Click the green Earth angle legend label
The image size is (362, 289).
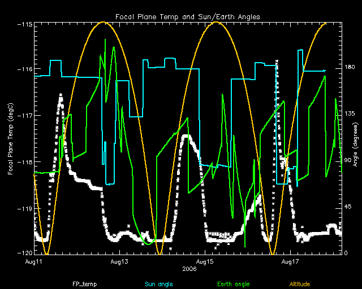[234, 284]
